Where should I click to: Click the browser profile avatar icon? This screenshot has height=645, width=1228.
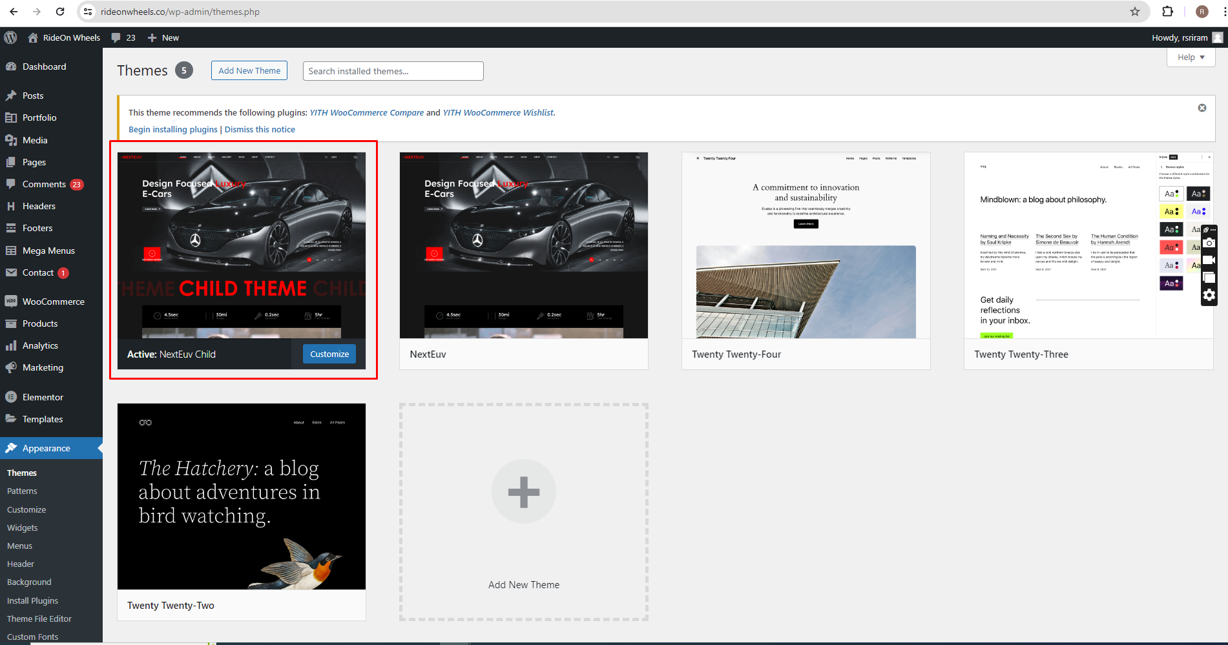[1202, 12]
